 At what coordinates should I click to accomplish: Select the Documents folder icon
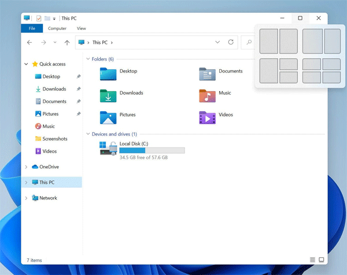pyautogui.click(x=207, y=74)
